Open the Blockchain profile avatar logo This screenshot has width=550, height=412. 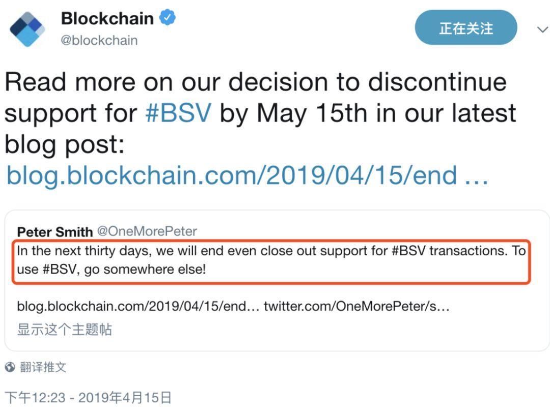(x=28, y=29)
